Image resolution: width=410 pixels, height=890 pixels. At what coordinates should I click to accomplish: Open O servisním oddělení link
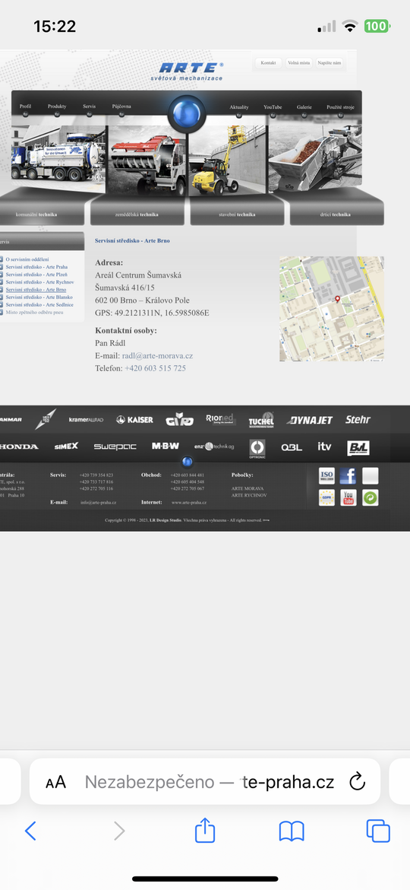[27, 259]
